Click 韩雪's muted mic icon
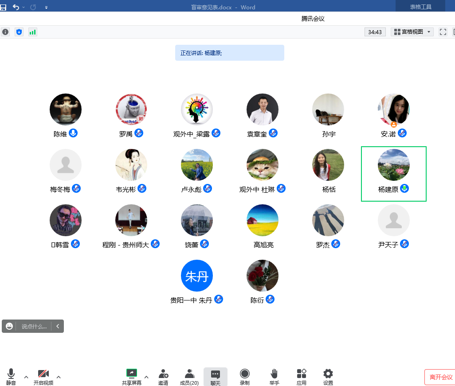Screen dimensions: 455x386 coord(75,244)
